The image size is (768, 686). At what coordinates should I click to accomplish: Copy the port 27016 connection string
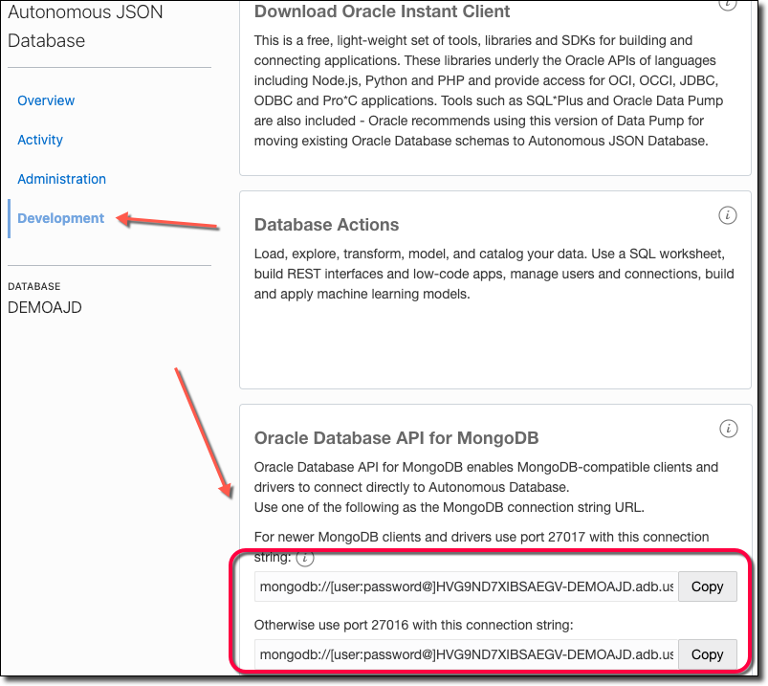(x=707, y=654)
